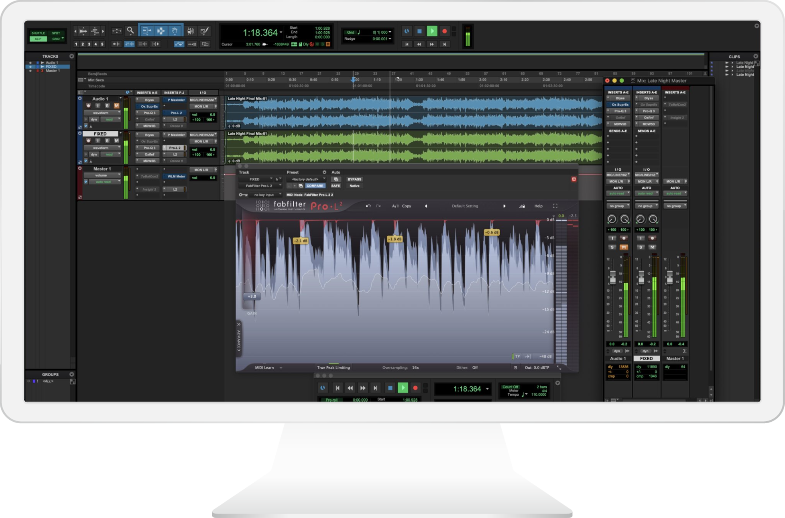Click I / O column header

(203, 92)
